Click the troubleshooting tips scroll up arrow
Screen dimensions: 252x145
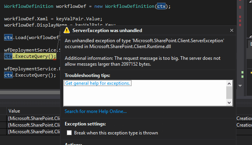point(229,84)
